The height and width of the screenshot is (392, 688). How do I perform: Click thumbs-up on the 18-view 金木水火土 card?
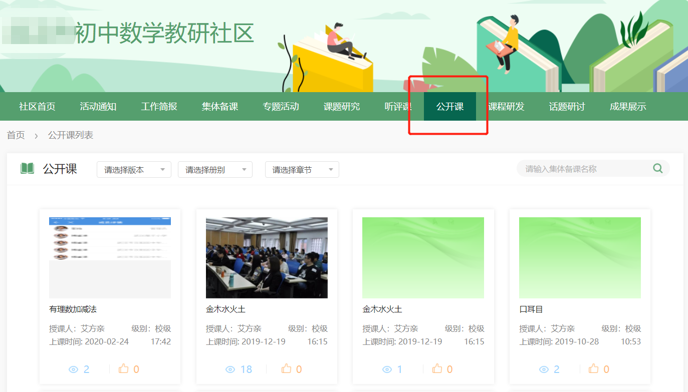pos(286,369)
